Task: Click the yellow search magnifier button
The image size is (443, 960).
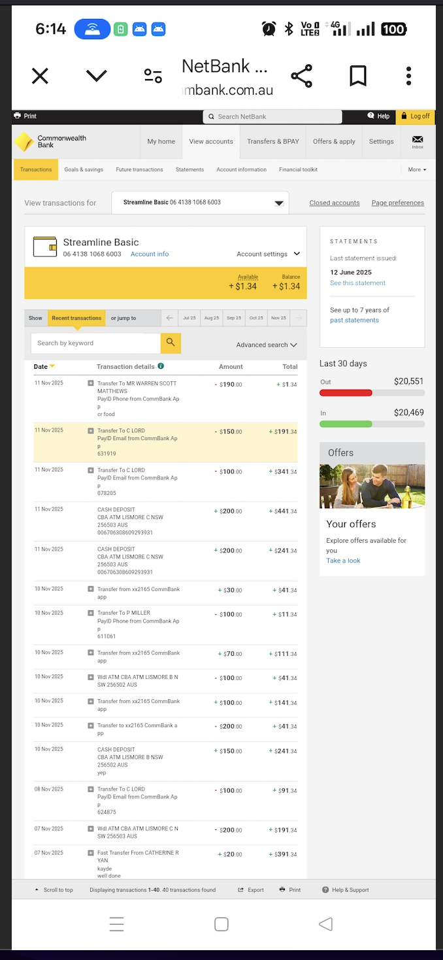Action: 171,343
